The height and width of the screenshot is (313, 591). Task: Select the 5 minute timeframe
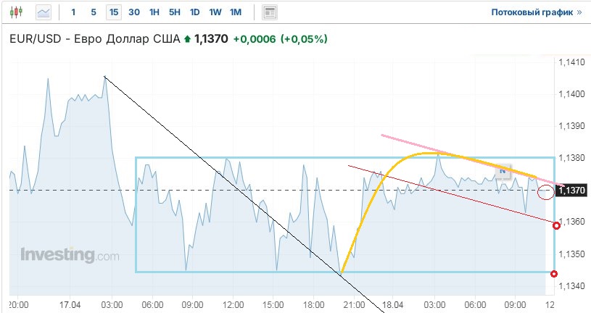point(93,12)
